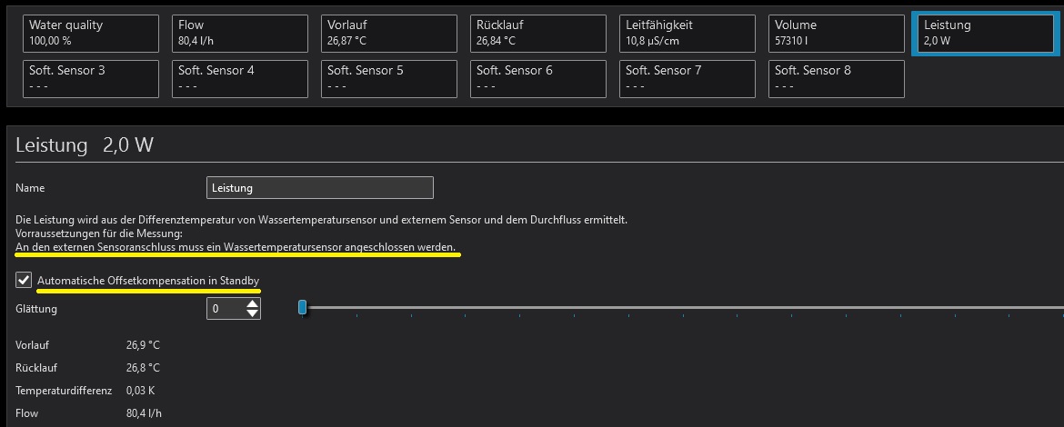Select the Rücklauf sensor tile
Image resolution: width=1064 pixels, height=427 pixels.
[x=538, y=34]
